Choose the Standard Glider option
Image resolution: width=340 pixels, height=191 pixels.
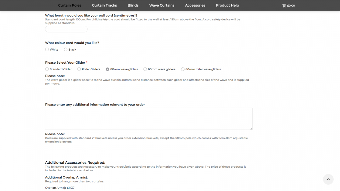tap(47, 69)
